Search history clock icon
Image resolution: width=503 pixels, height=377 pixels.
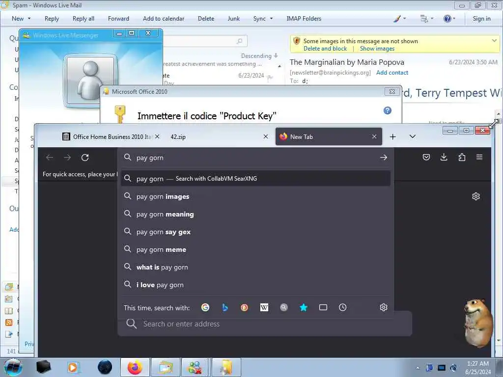(342, 307)
